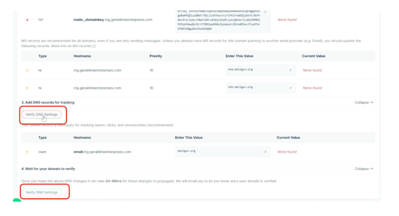Collapse the 'Wait for your domain to verify' section
This screenshot has height=216, width=399.
364,169
